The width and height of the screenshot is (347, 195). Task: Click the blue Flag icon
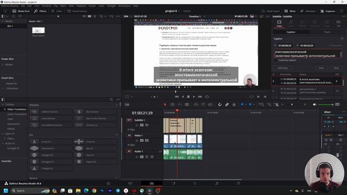coord(242,105)
